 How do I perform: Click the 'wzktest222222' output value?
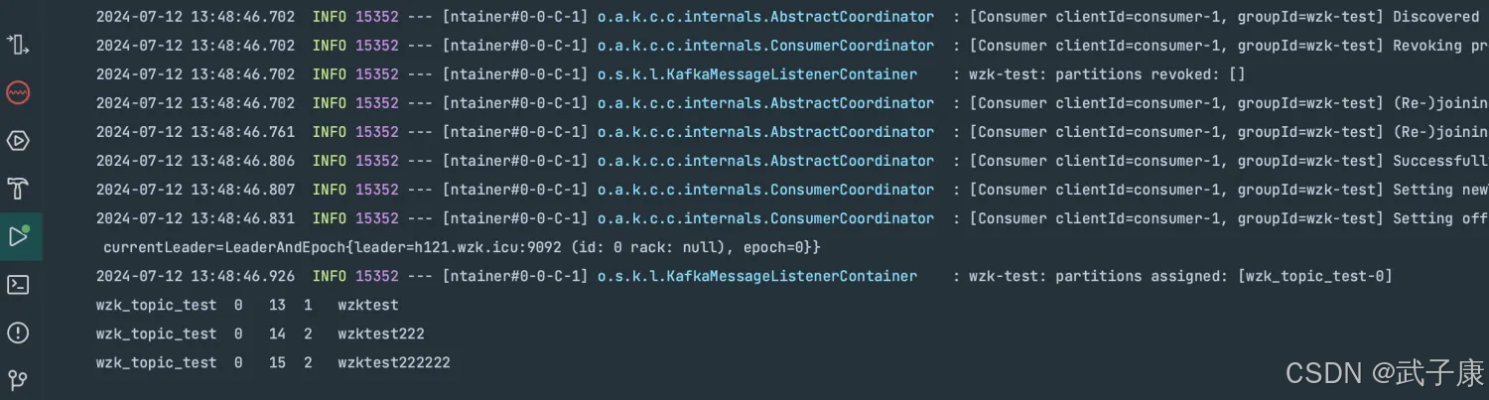tap(393, 363)
